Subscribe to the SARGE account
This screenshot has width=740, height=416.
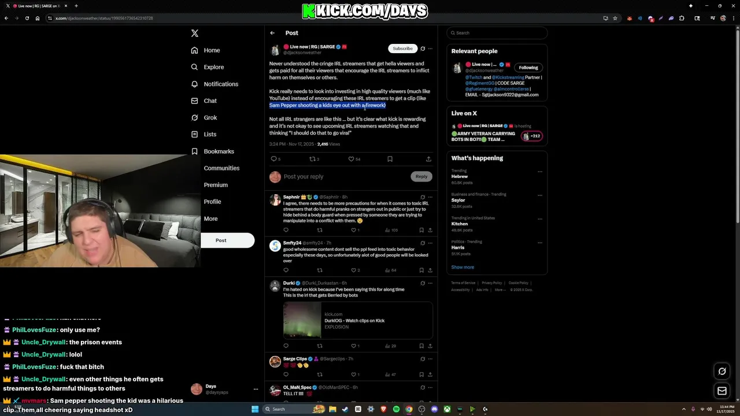click(x=402, y=49)
